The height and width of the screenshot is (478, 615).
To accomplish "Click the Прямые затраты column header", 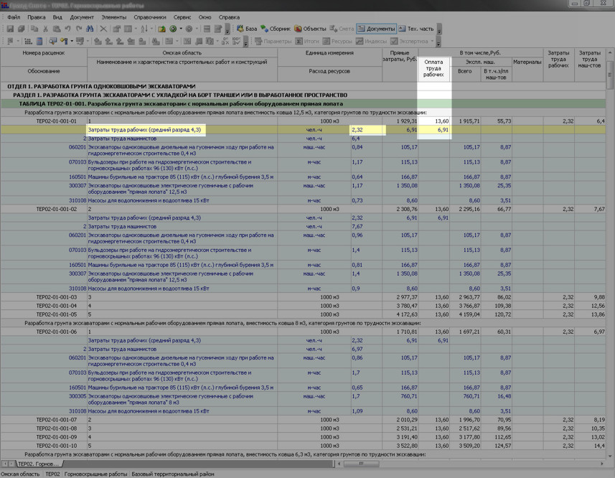I will point(400,57).
